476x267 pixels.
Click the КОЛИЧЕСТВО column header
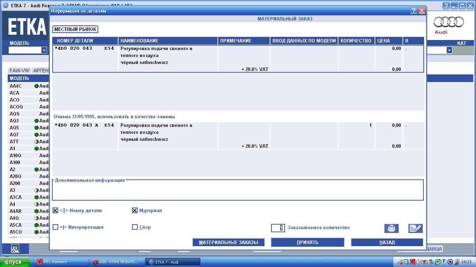point(356,41)
